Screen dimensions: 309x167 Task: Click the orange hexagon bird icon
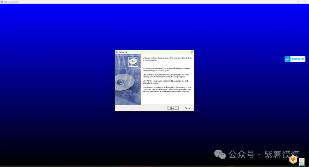click(293, 159)
